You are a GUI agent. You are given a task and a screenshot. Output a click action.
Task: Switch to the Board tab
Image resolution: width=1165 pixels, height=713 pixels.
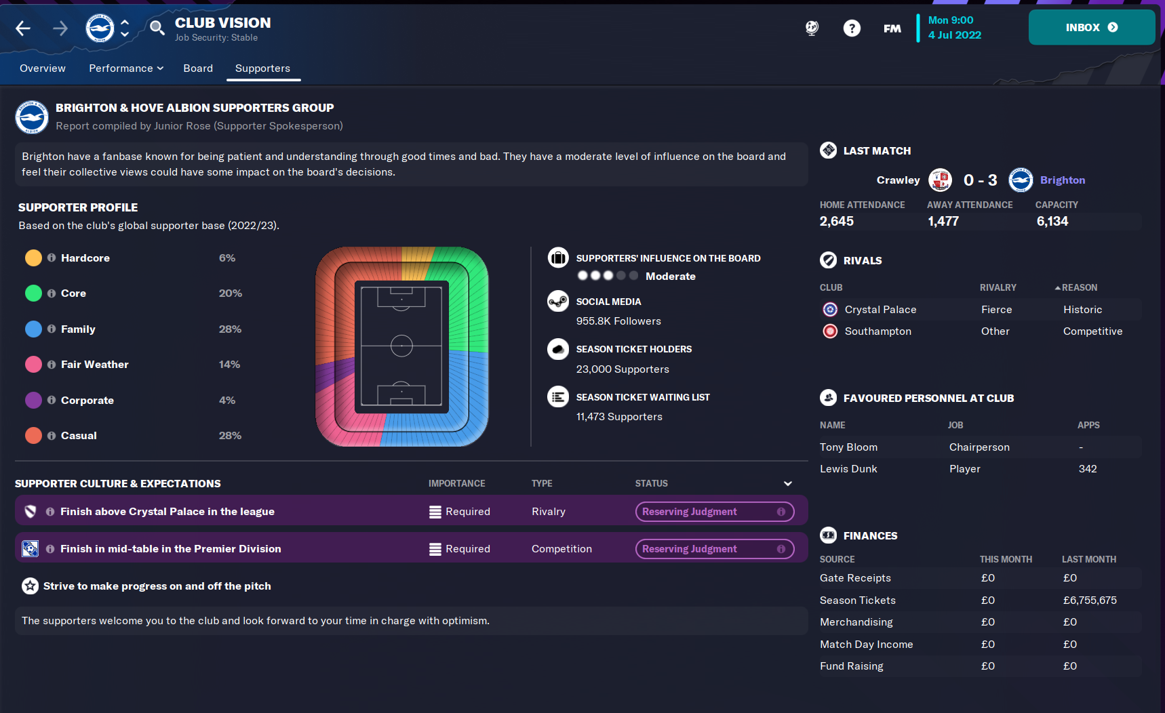coord(198,68)
